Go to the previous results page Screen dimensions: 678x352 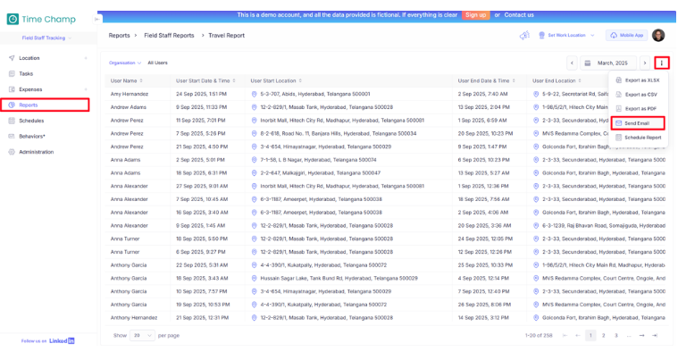click(x=578, y=336)
